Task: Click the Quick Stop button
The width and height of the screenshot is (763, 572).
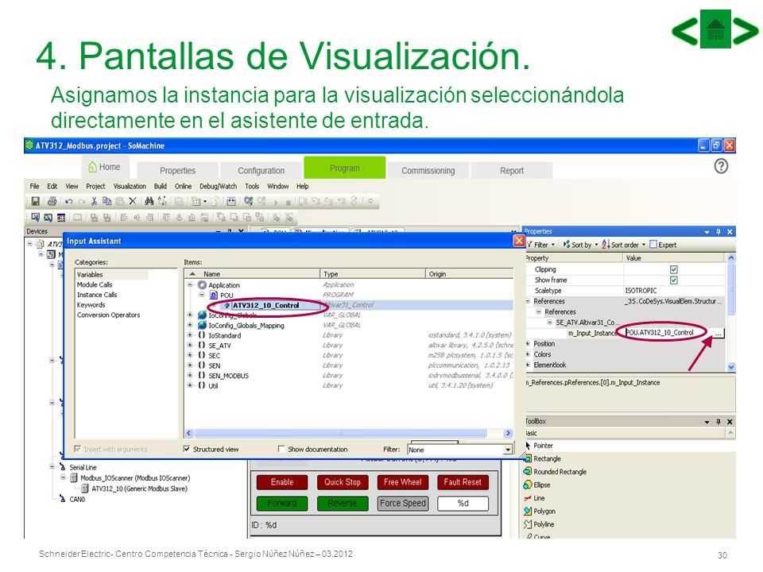Action: (x=342, y=482)
